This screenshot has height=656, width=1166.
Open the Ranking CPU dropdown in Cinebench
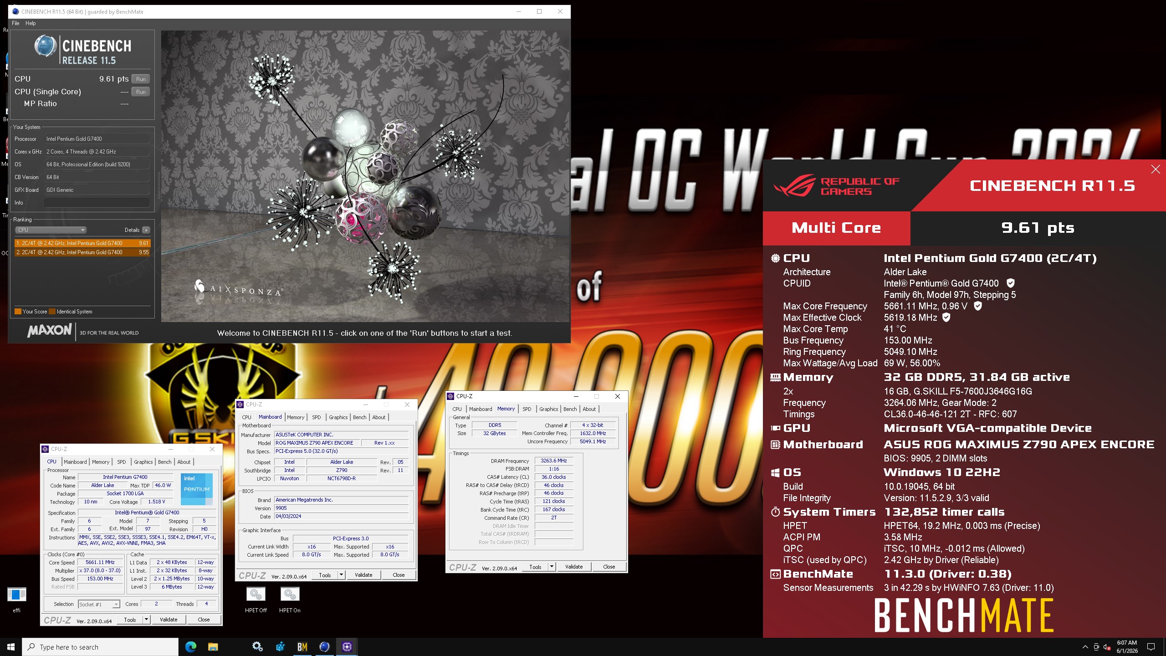(51, 230)
